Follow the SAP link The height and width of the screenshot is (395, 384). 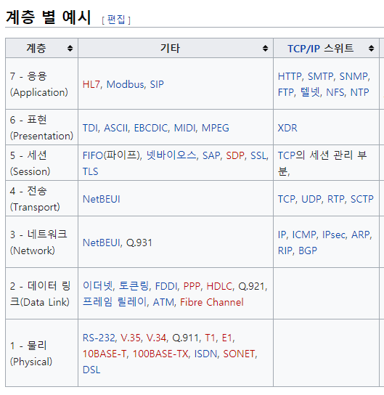coord(211,155)
